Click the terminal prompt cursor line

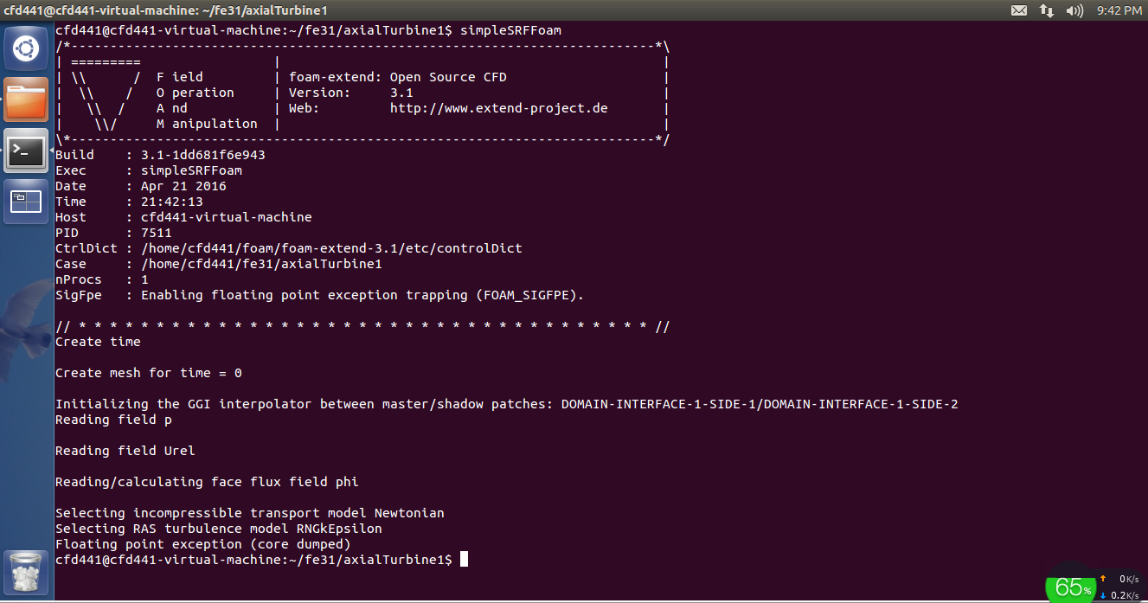(x=261, y=560)
